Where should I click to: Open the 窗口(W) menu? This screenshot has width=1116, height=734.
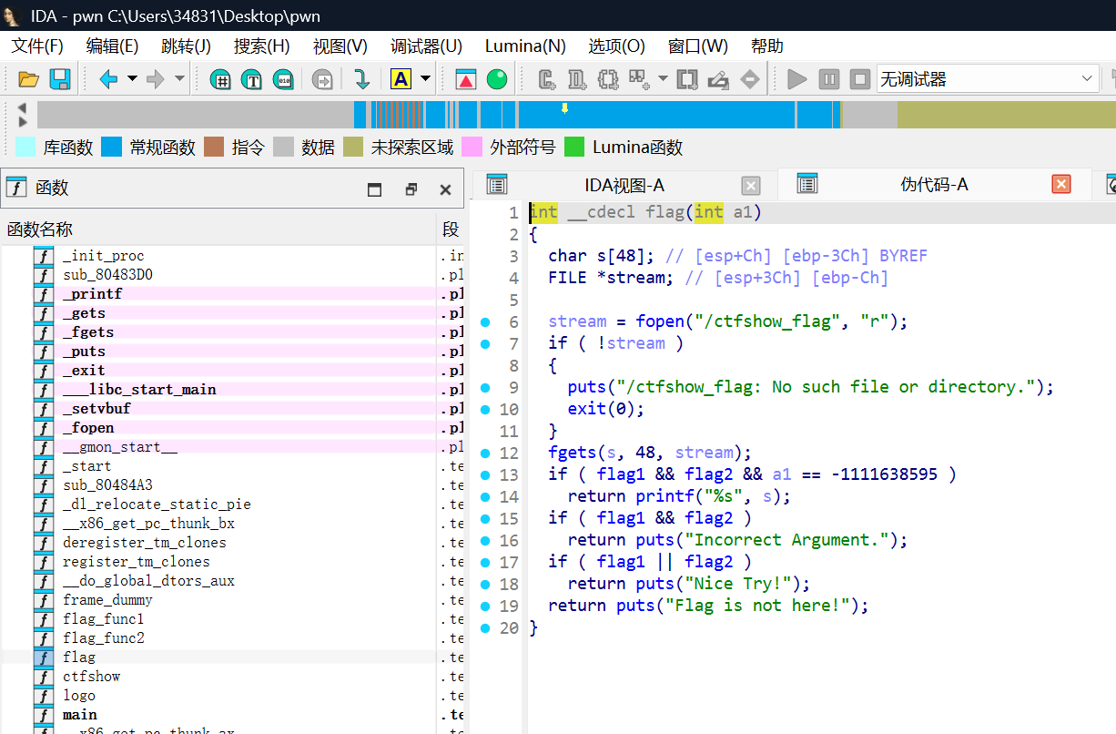[x=698, y=46]
